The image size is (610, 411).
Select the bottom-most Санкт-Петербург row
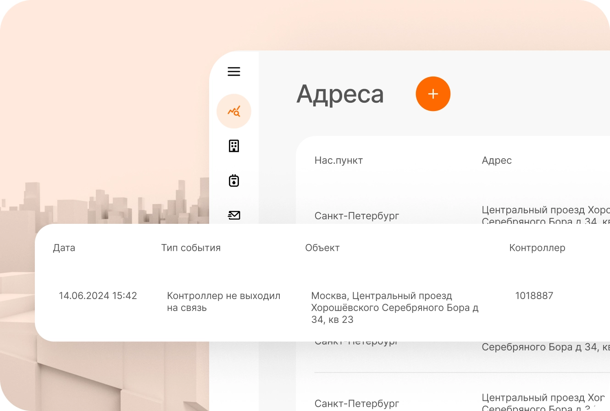pyautogui.click(x=357, y=404)
